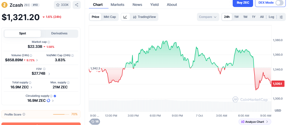Click the 7 Oct date axis label

(199, 115)
